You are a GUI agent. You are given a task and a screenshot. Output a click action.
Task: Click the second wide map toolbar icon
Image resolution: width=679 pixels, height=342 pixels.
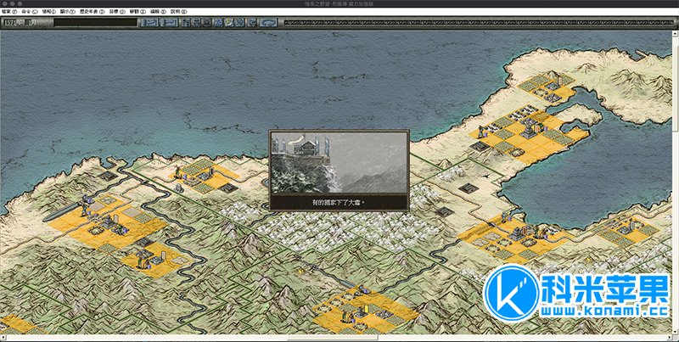click(169, 23)
